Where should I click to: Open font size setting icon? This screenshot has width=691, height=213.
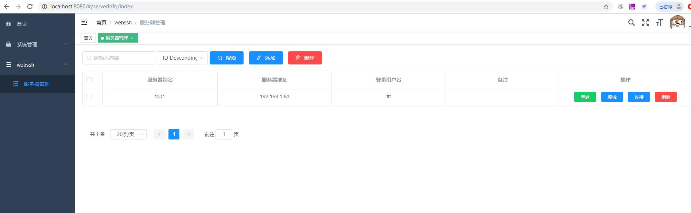[659, 23]
